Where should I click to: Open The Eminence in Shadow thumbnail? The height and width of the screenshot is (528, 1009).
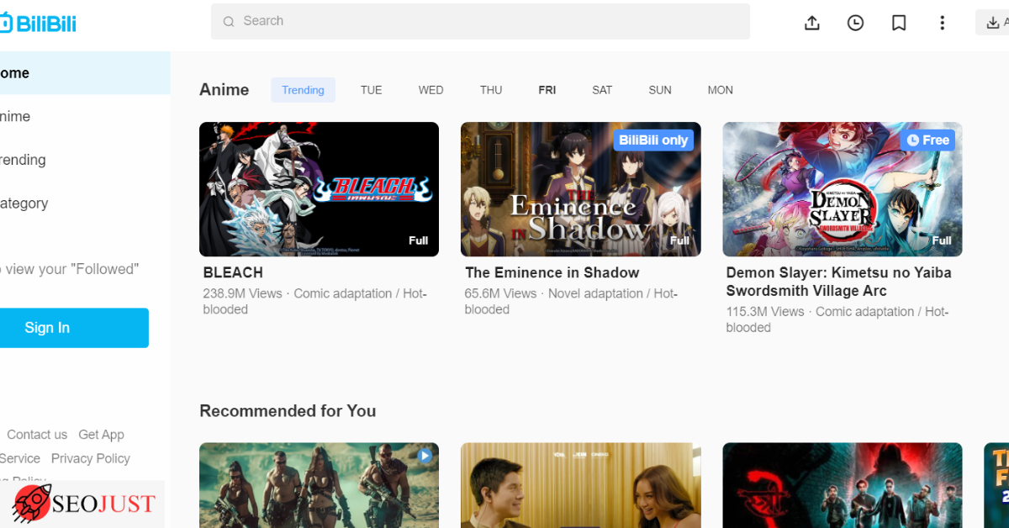pyautogui.click(x=580, y=189)
